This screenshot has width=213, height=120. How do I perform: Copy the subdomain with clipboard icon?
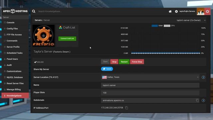point(197,100)
